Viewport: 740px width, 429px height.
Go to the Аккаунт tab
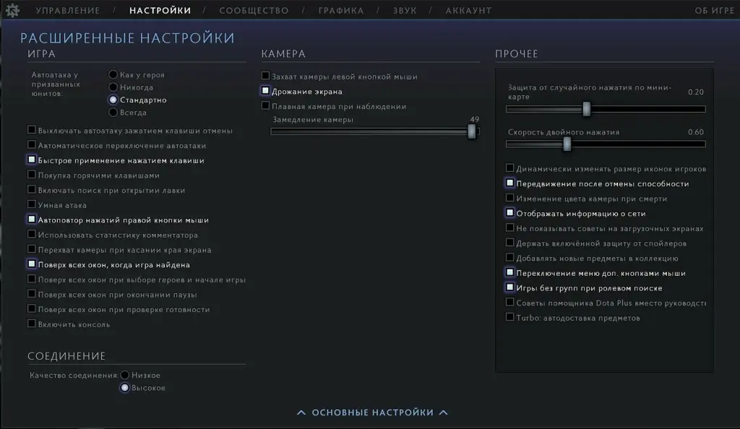click(x=468, y=10)
